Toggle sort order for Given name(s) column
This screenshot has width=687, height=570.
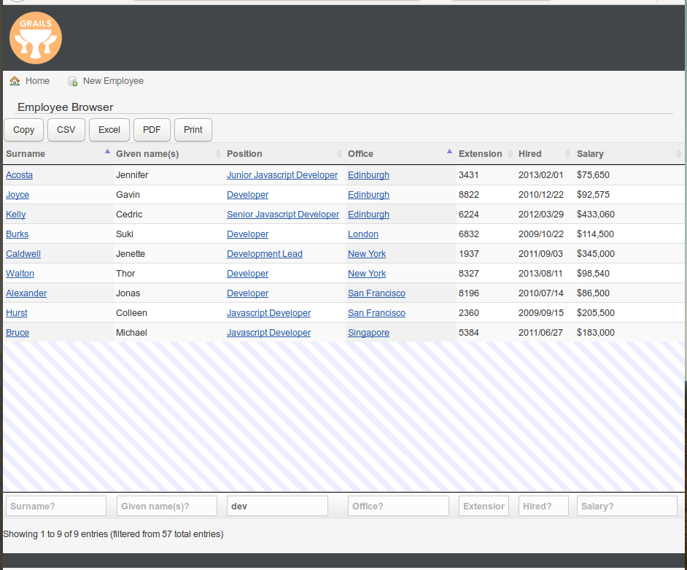pos(218,154)
